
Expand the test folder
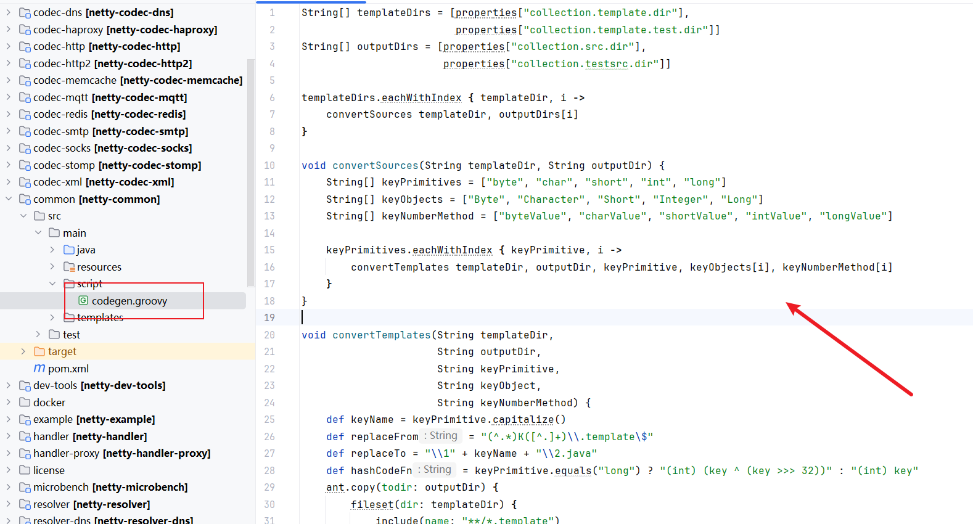38,335
